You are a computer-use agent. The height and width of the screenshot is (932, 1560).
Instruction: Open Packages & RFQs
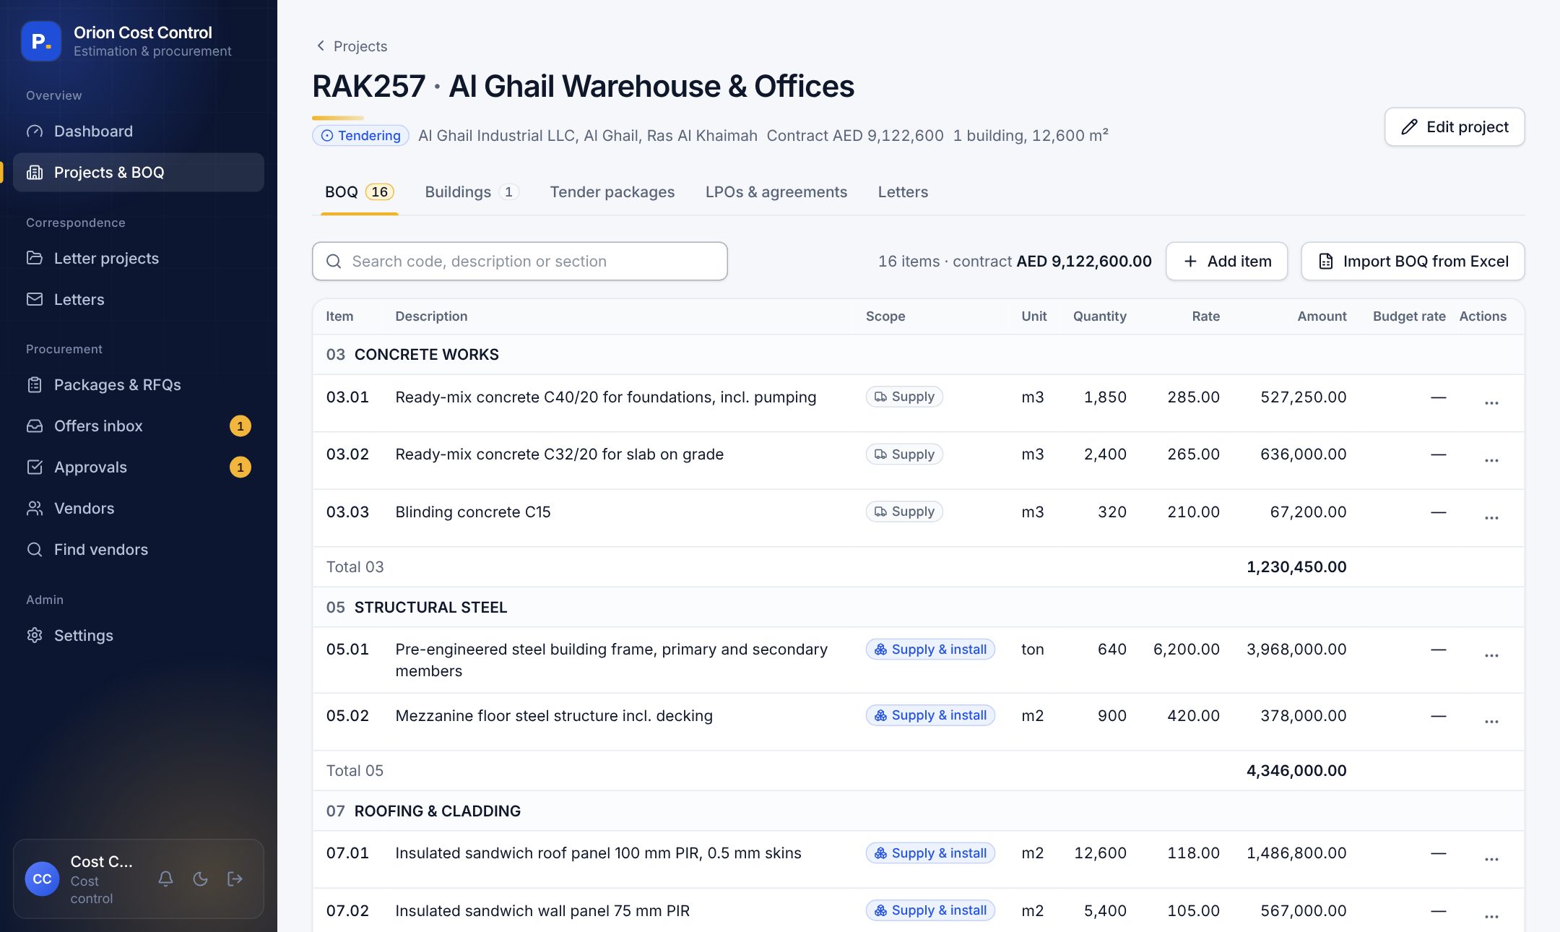coord(139,384)
